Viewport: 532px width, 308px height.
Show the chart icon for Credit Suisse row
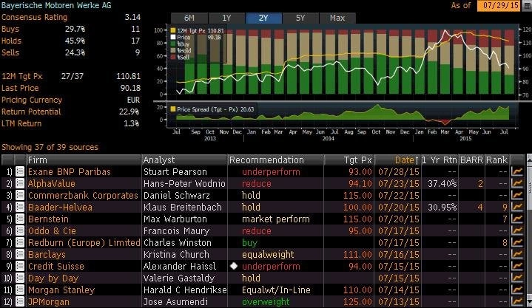(x=517, y=267)
